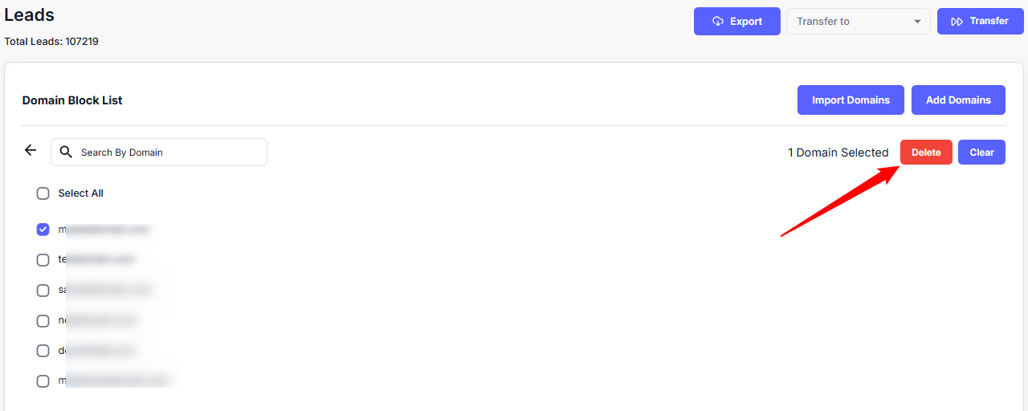
Task: Check the domain starting with "te"
Action: click(43, 260)
